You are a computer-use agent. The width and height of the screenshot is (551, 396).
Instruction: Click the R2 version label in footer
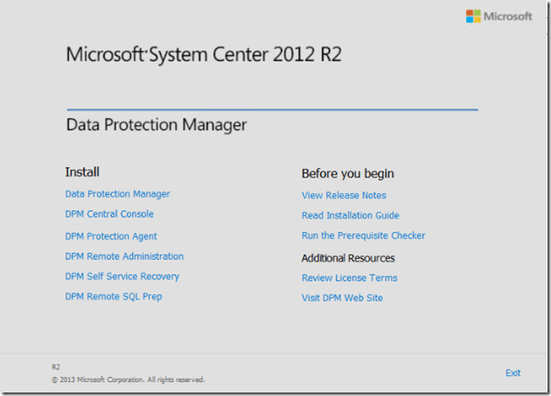(x=57, y=367)
